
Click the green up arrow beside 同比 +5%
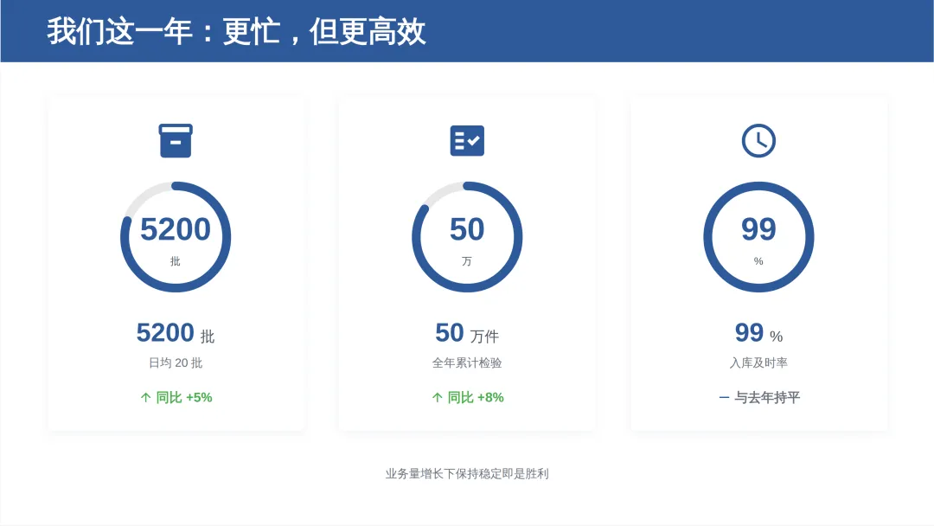[x=145, y=397]
